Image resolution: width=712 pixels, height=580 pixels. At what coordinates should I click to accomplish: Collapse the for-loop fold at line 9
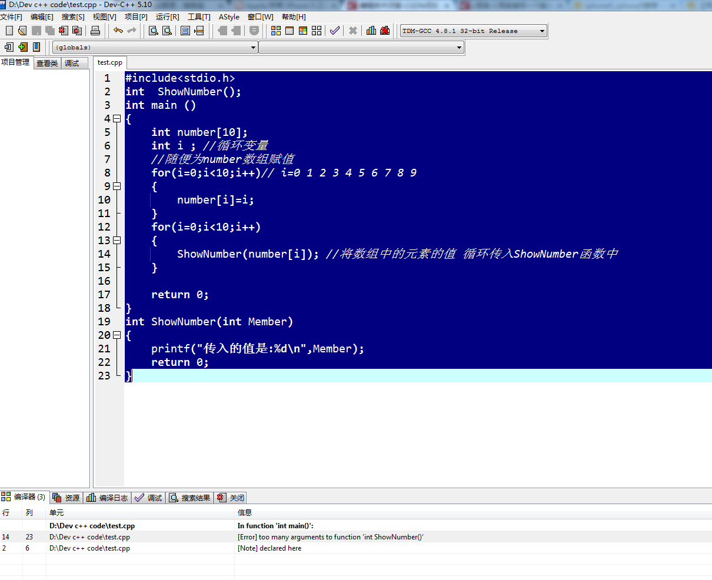[x=117, y=186]
